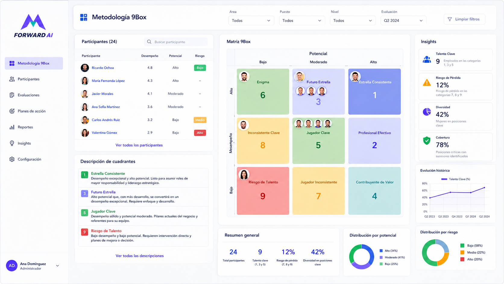Click the Limpiar filtros button
Screen dimensions: 504x284
[465, 19]
